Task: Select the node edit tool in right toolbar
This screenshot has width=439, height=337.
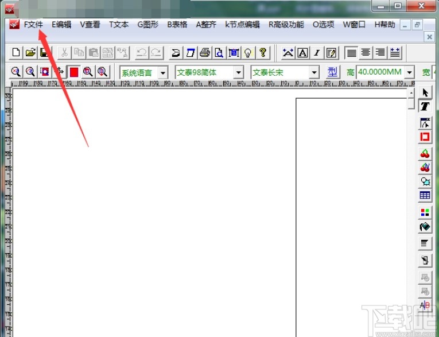Action: coord(425,123)
